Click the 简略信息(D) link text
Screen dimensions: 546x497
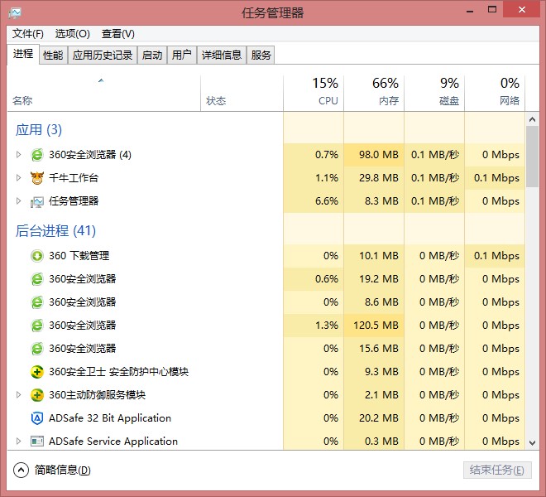pyautogui.click(x=62, y=470)
